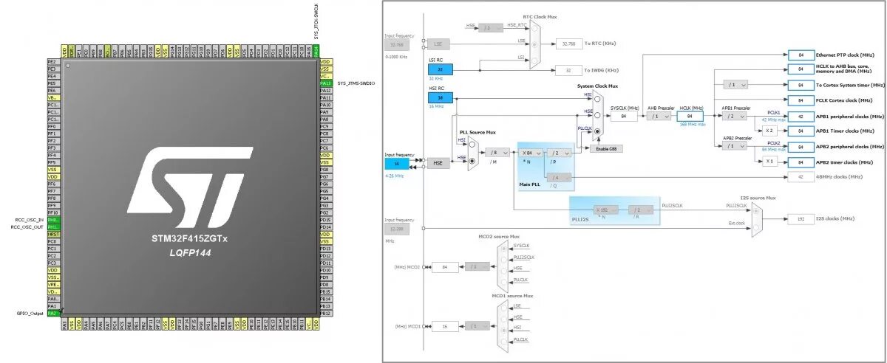The image size is (887, 363).
Task: Open the Main PLL /P divider dropdown
Action: (x=560, y=152)
